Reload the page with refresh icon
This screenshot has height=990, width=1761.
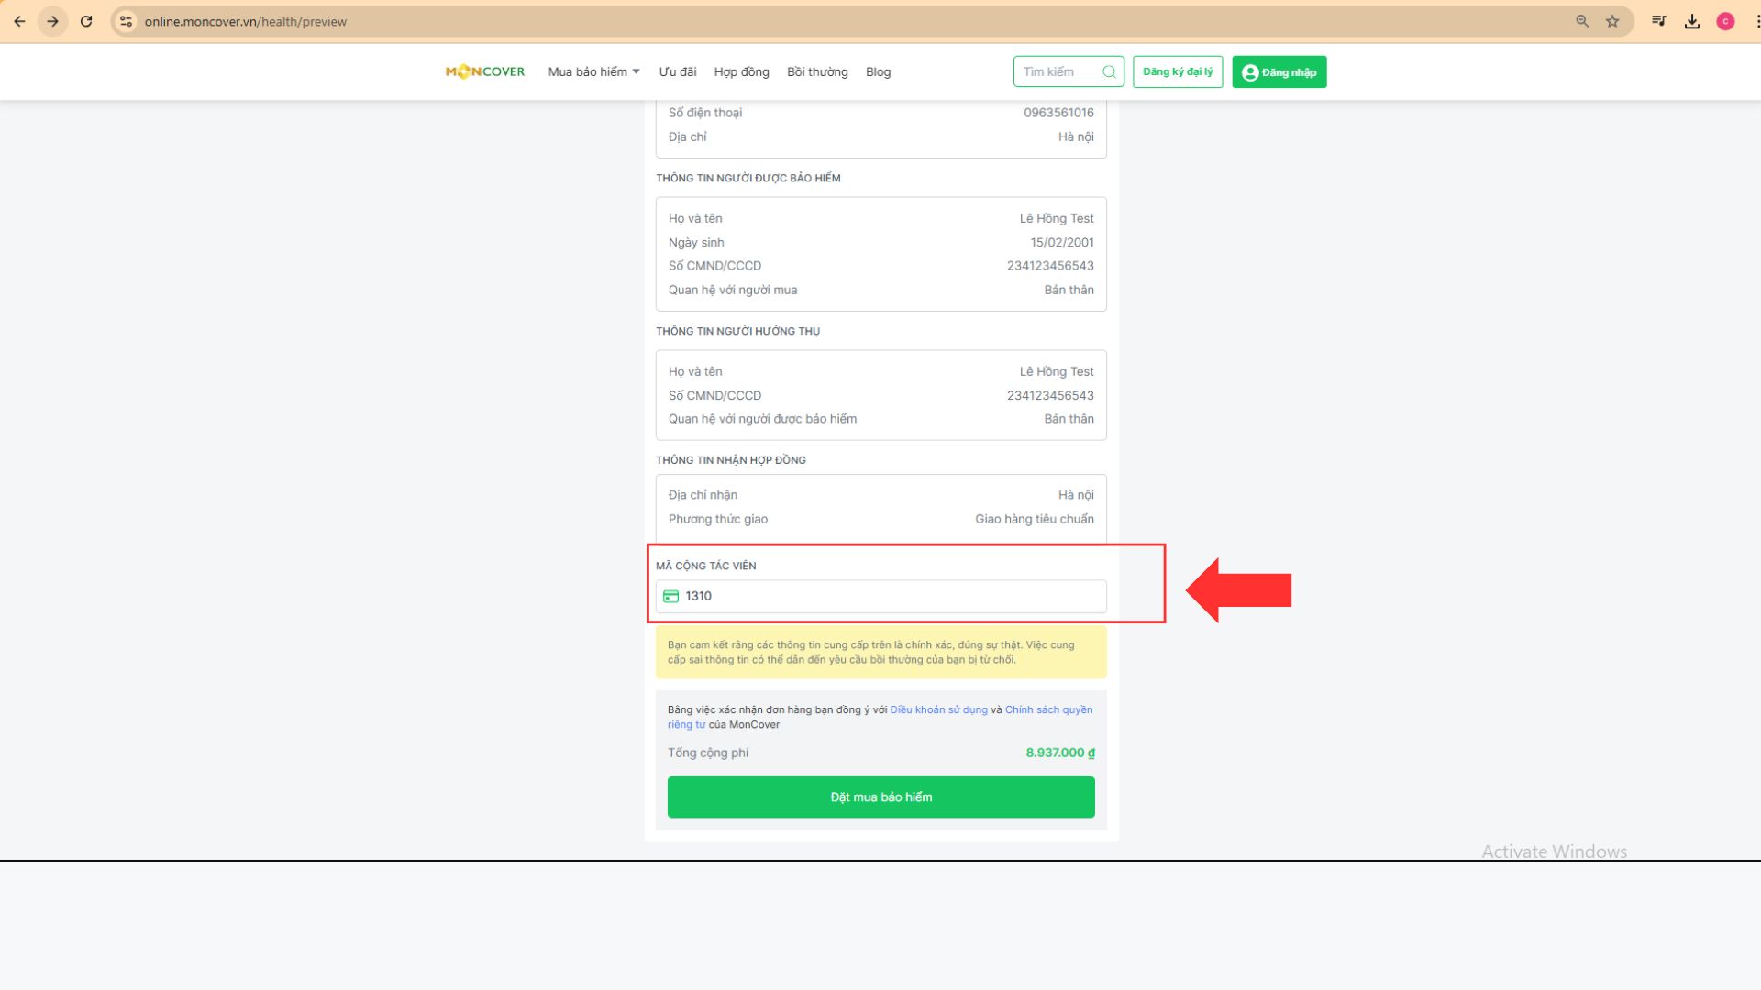pyautogui.click(x=86, y=21)
